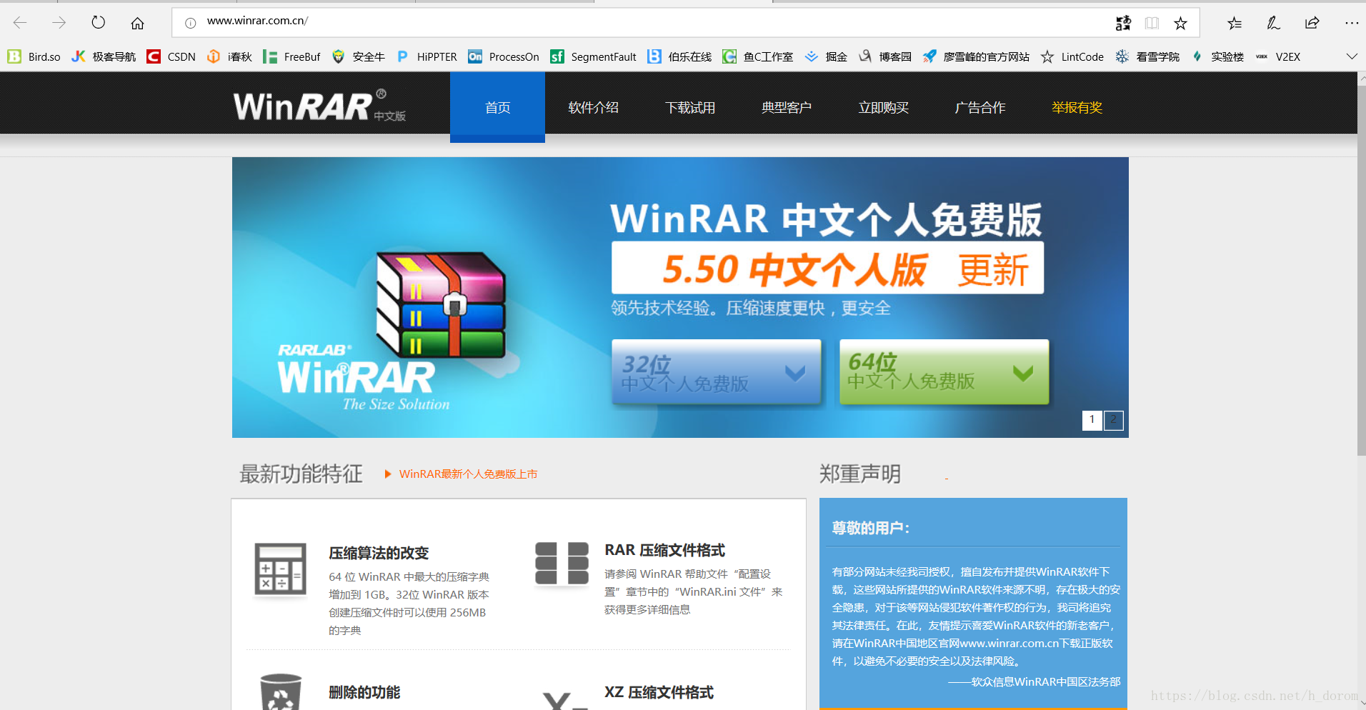Refresh the page with reload icon
This screenshot has width=1366, height=710.
coord(99,23)
